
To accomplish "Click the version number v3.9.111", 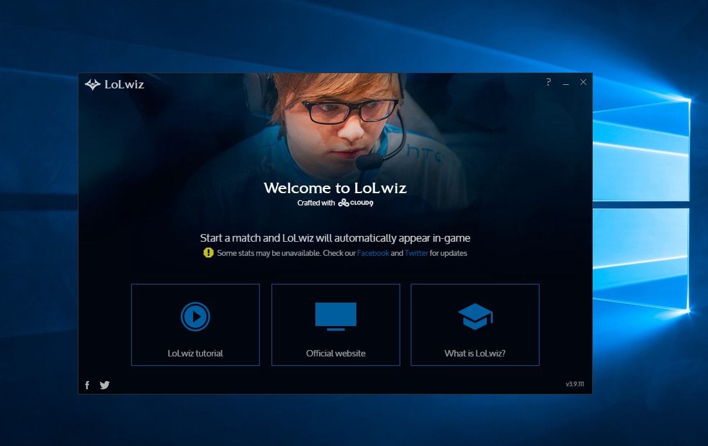I will (x=575, y=385).
